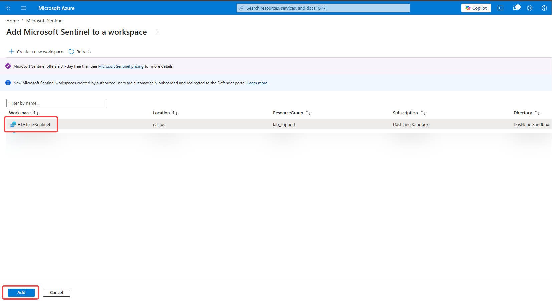This screenshot has width=552, height=301.
Task: Open Cloud Shell from the top bar
Action: tap(500, 8)
